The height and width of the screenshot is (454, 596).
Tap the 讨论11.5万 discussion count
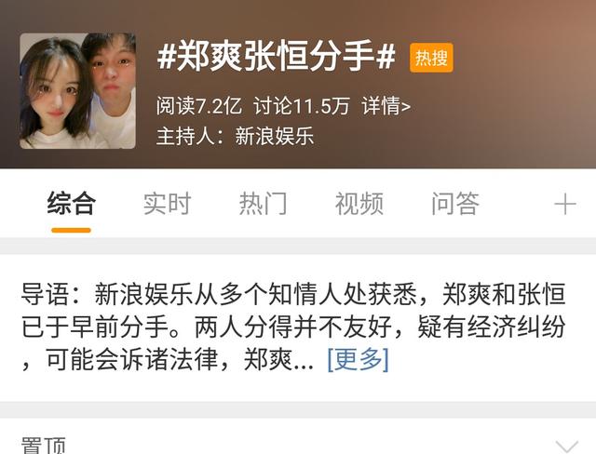click(302, 106)
